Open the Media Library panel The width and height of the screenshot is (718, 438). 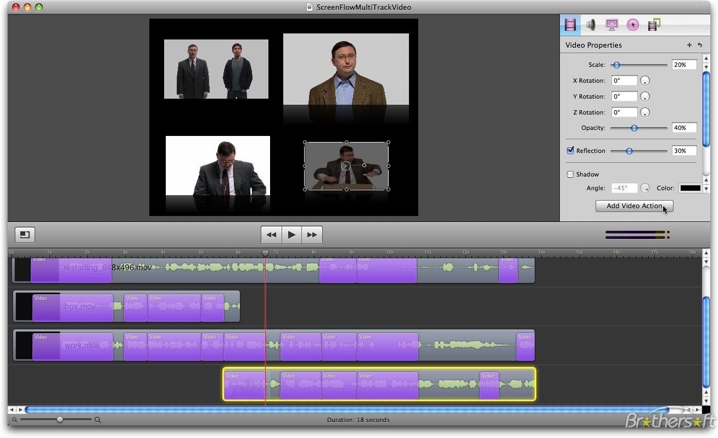coord(654,25)
